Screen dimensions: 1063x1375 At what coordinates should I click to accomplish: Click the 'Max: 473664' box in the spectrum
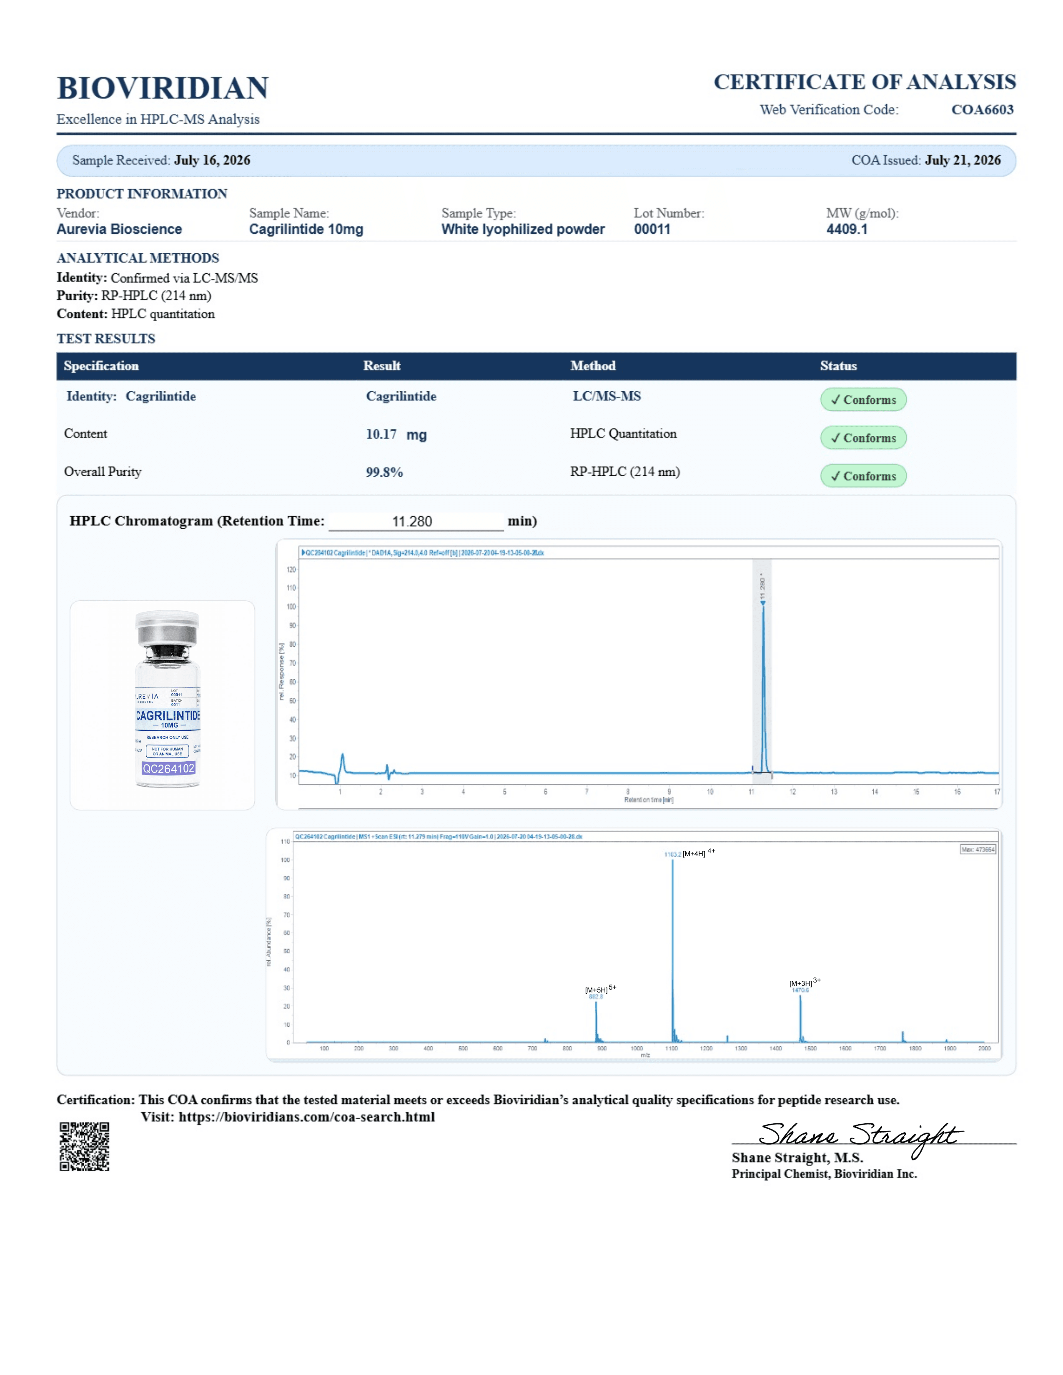978,849
